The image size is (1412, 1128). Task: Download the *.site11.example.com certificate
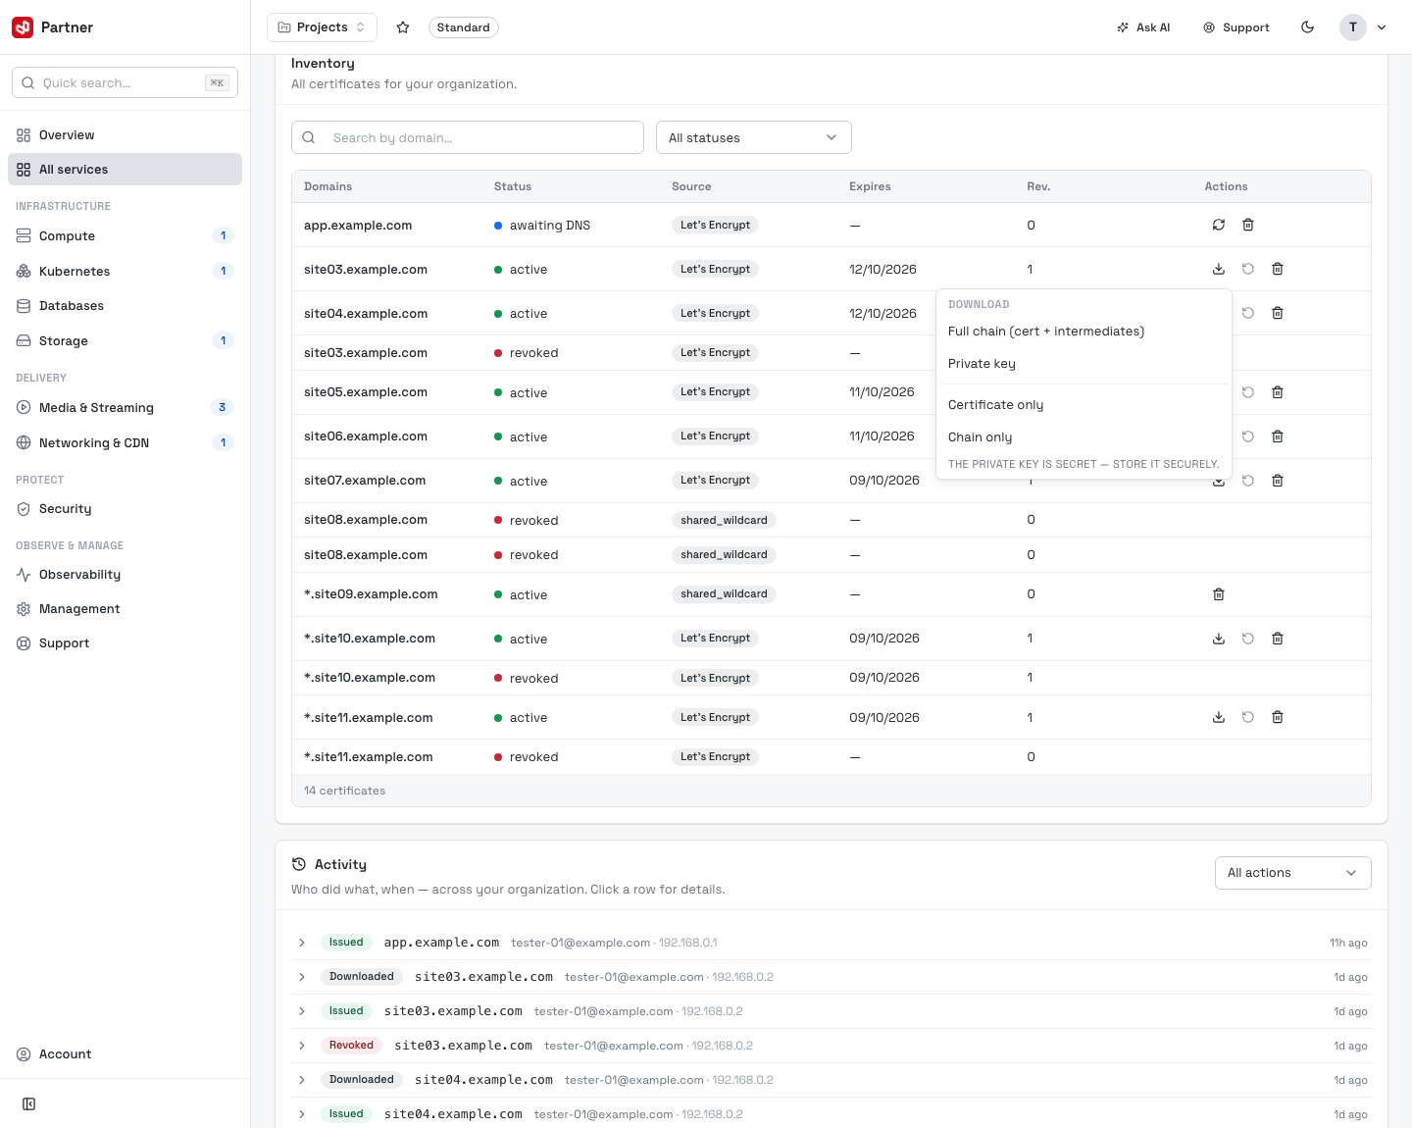[1219, 717]
